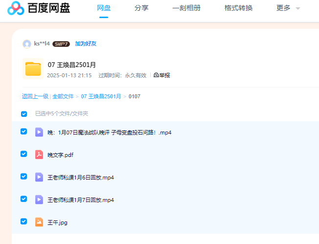The width and height of the screenshot is (319, 244).
Task: Go to 07 王焕昌2501月 breadcrumb
Action: click(x=101, y=96)
